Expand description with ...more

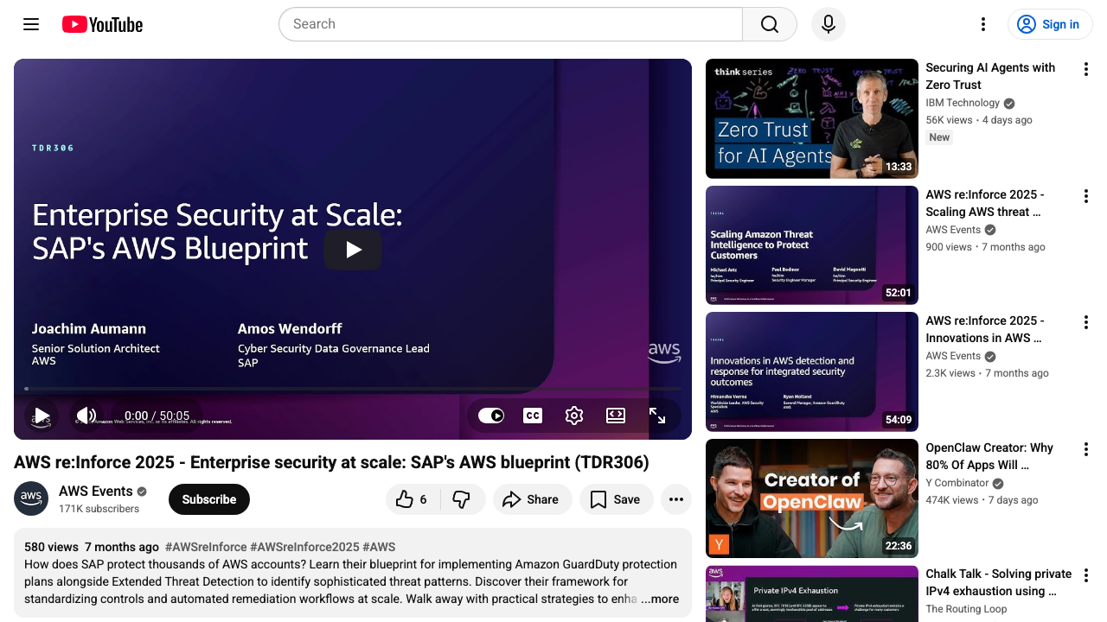pos(660,599)
